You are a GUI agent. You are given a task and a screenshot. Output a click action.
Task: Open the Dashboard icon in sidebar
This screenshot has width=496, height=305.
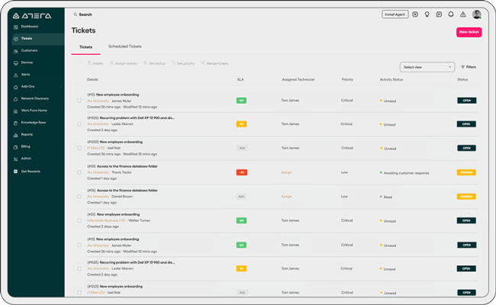(x=15, y=27)
